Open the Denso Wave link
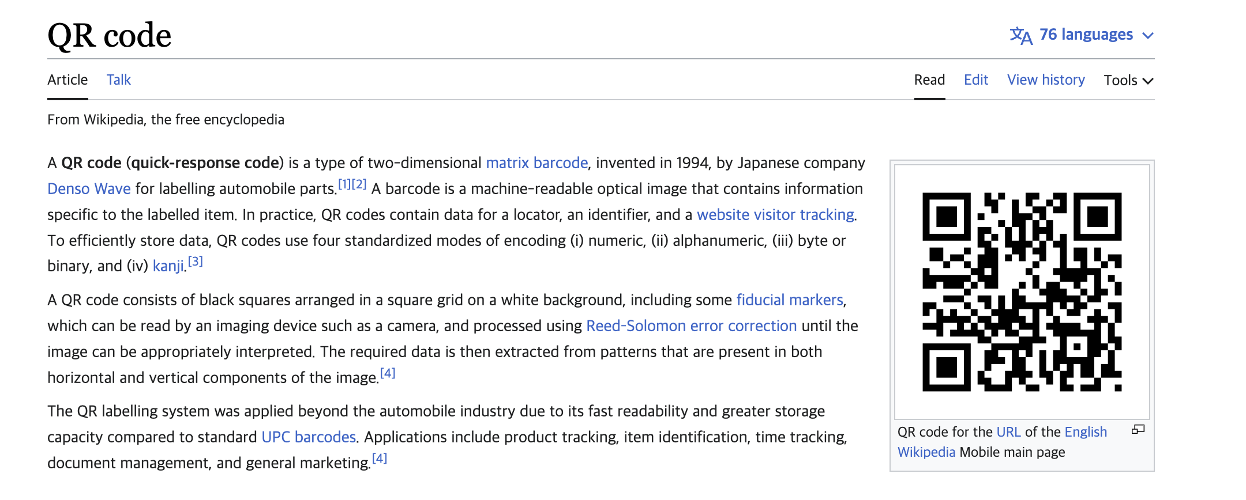Screen dimensions: 1246x500 point(89,189)
